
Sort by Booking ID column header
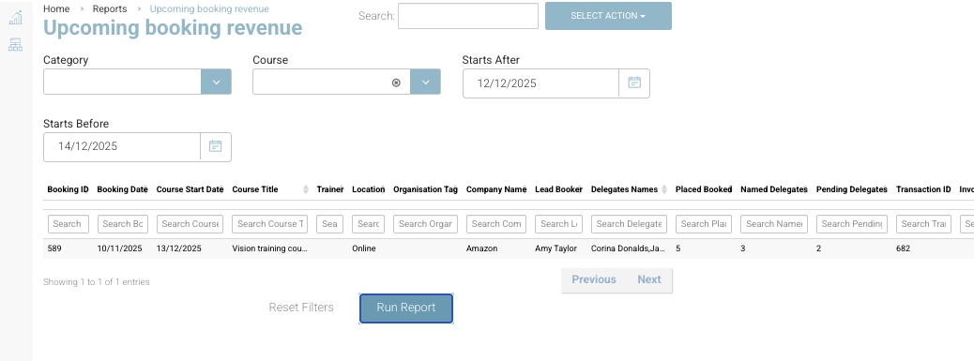point(68,189)
